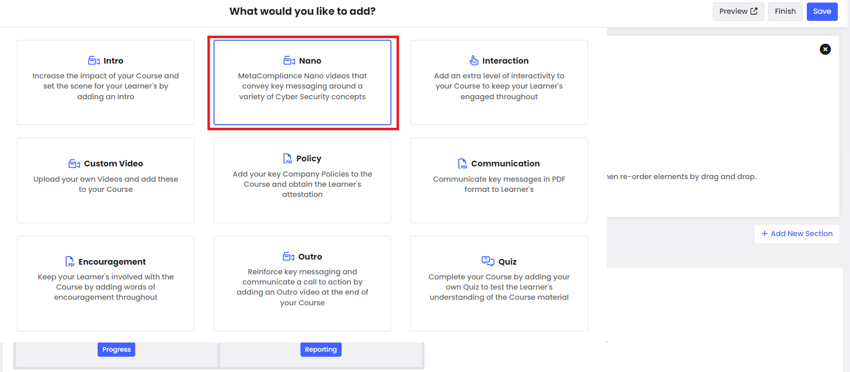Select the Nano card description text

[x=302, y=86]
